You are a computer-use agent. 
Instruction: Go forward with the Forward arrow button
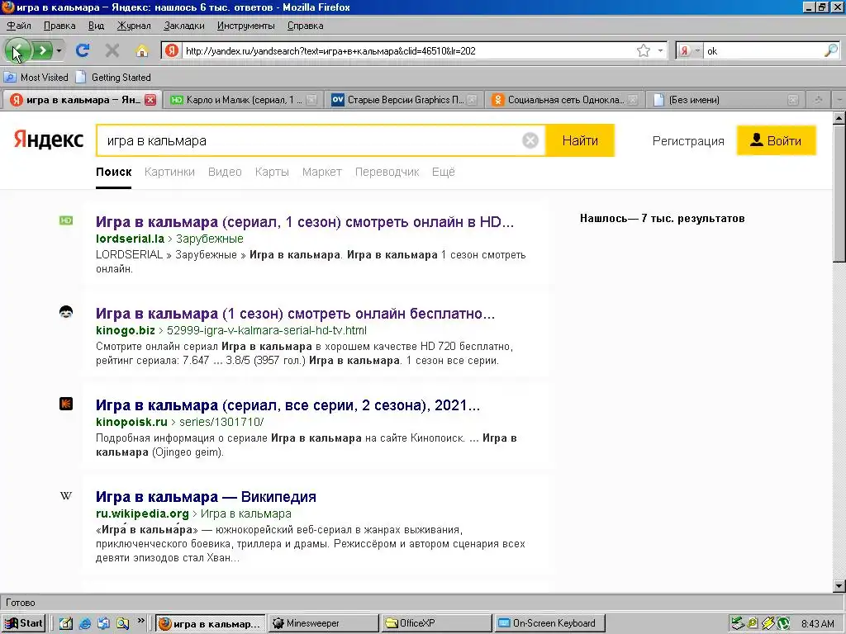42,50
